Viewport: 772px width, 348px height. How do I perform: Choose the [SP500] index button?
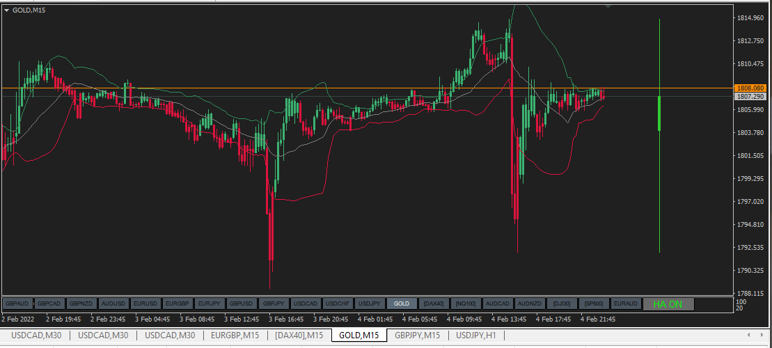pyautogui.click(x=594, y=303)
